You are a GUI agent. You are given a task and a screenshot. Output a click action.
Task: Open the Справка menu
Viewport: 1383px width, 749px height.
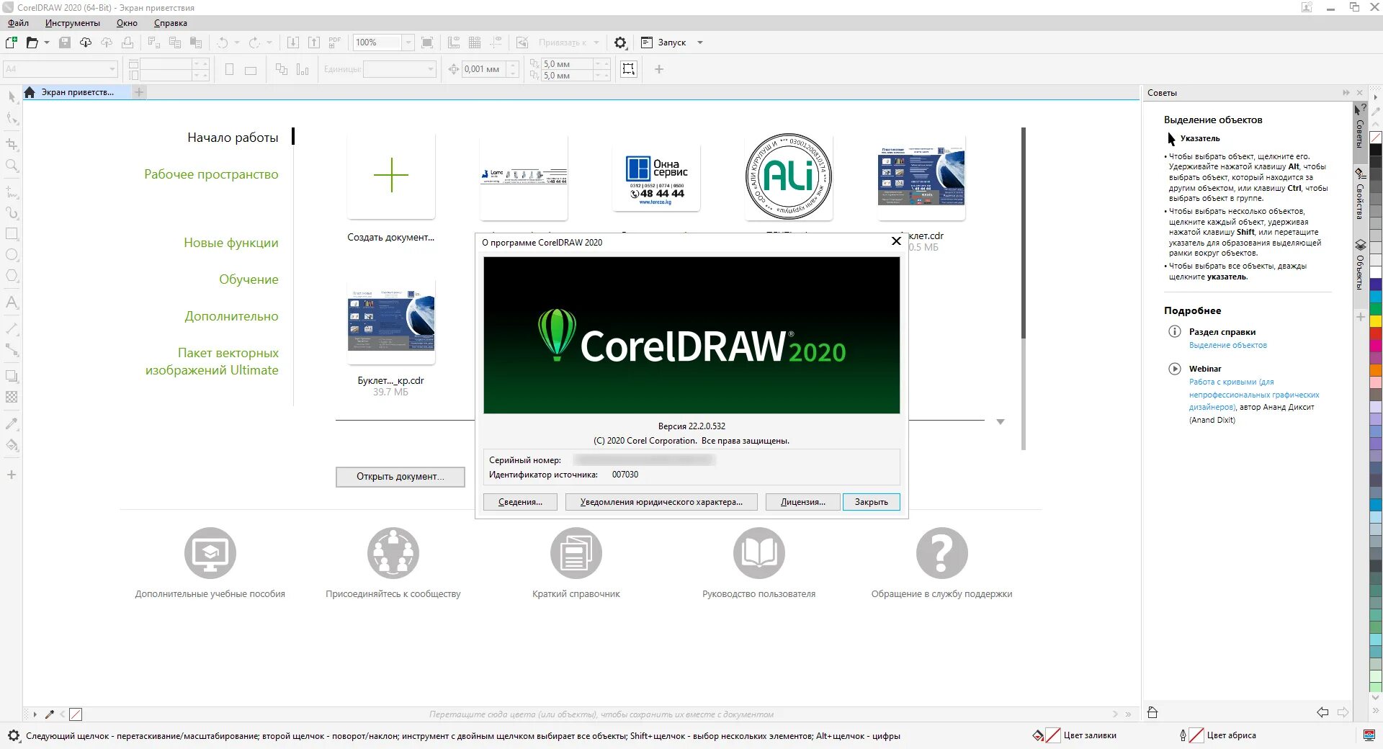point(170,23)
